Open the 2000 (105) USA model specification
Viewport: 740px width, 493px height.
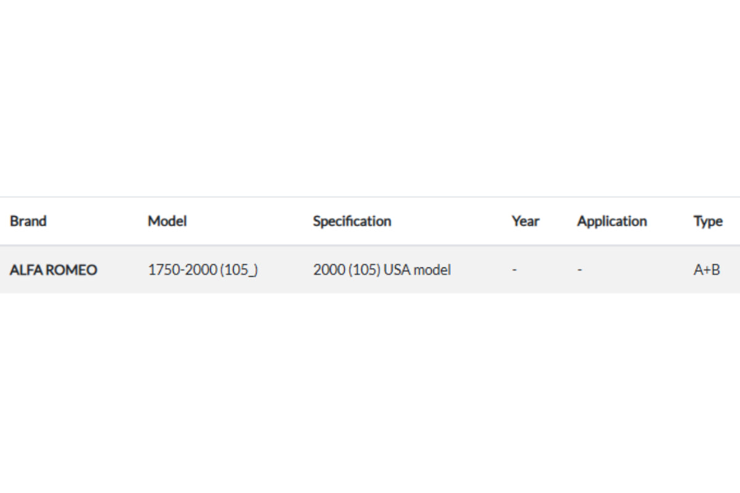382,270
